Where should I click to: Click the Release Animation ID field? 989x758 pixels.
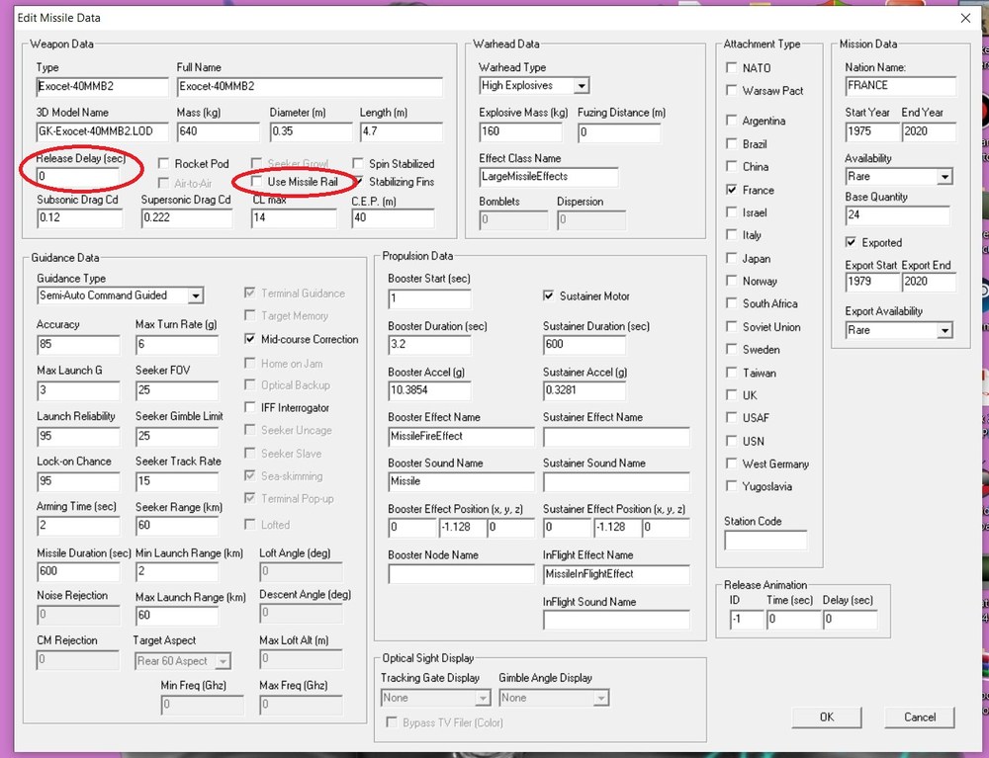click(x=746, y=620)
